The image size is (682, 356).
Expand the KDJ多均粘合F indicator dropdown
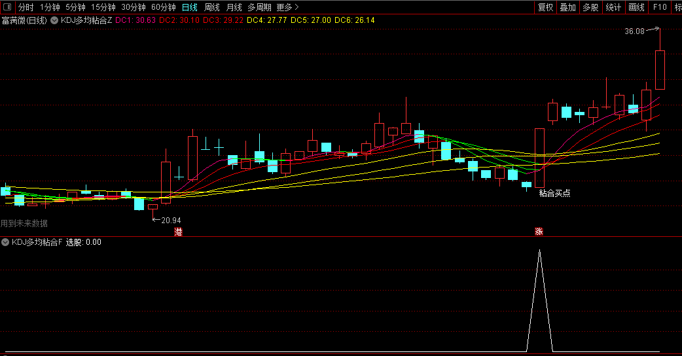5,242
